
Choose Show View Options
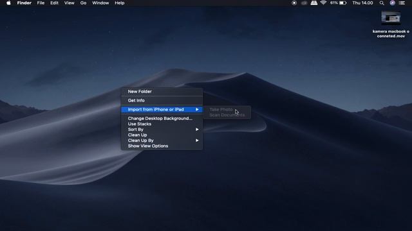point(162,146)
